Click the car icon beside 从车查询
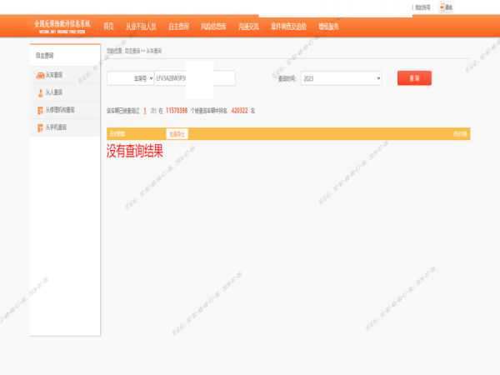 pyautogui.click(x=40, y=76)
